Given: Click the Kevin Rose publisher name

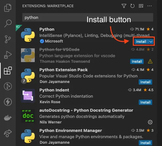Looking at the screenshot, I should click(x=50, y=102).
